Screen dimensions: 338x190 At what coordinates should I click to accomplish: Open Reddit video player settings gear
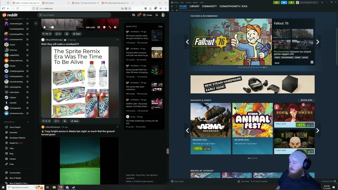(x=104, y=27)
